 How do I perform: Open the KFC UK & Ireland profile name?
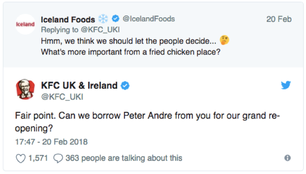tap(79, 85)
